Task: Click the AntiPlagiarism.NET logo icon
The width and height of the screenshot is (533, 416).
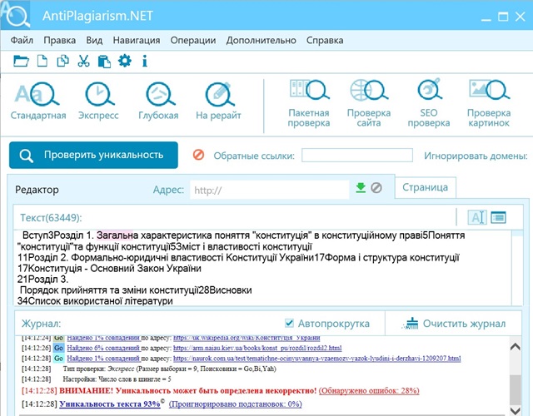Action: [16, 15]
